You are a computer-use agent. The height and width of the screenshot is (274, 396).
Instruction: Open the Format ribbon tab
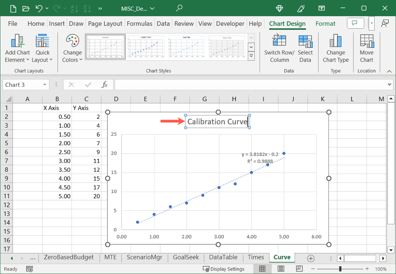click(x=325, y=24)
